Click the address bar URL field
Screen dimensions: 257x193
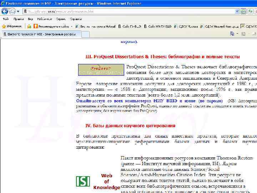pos(129,11)
